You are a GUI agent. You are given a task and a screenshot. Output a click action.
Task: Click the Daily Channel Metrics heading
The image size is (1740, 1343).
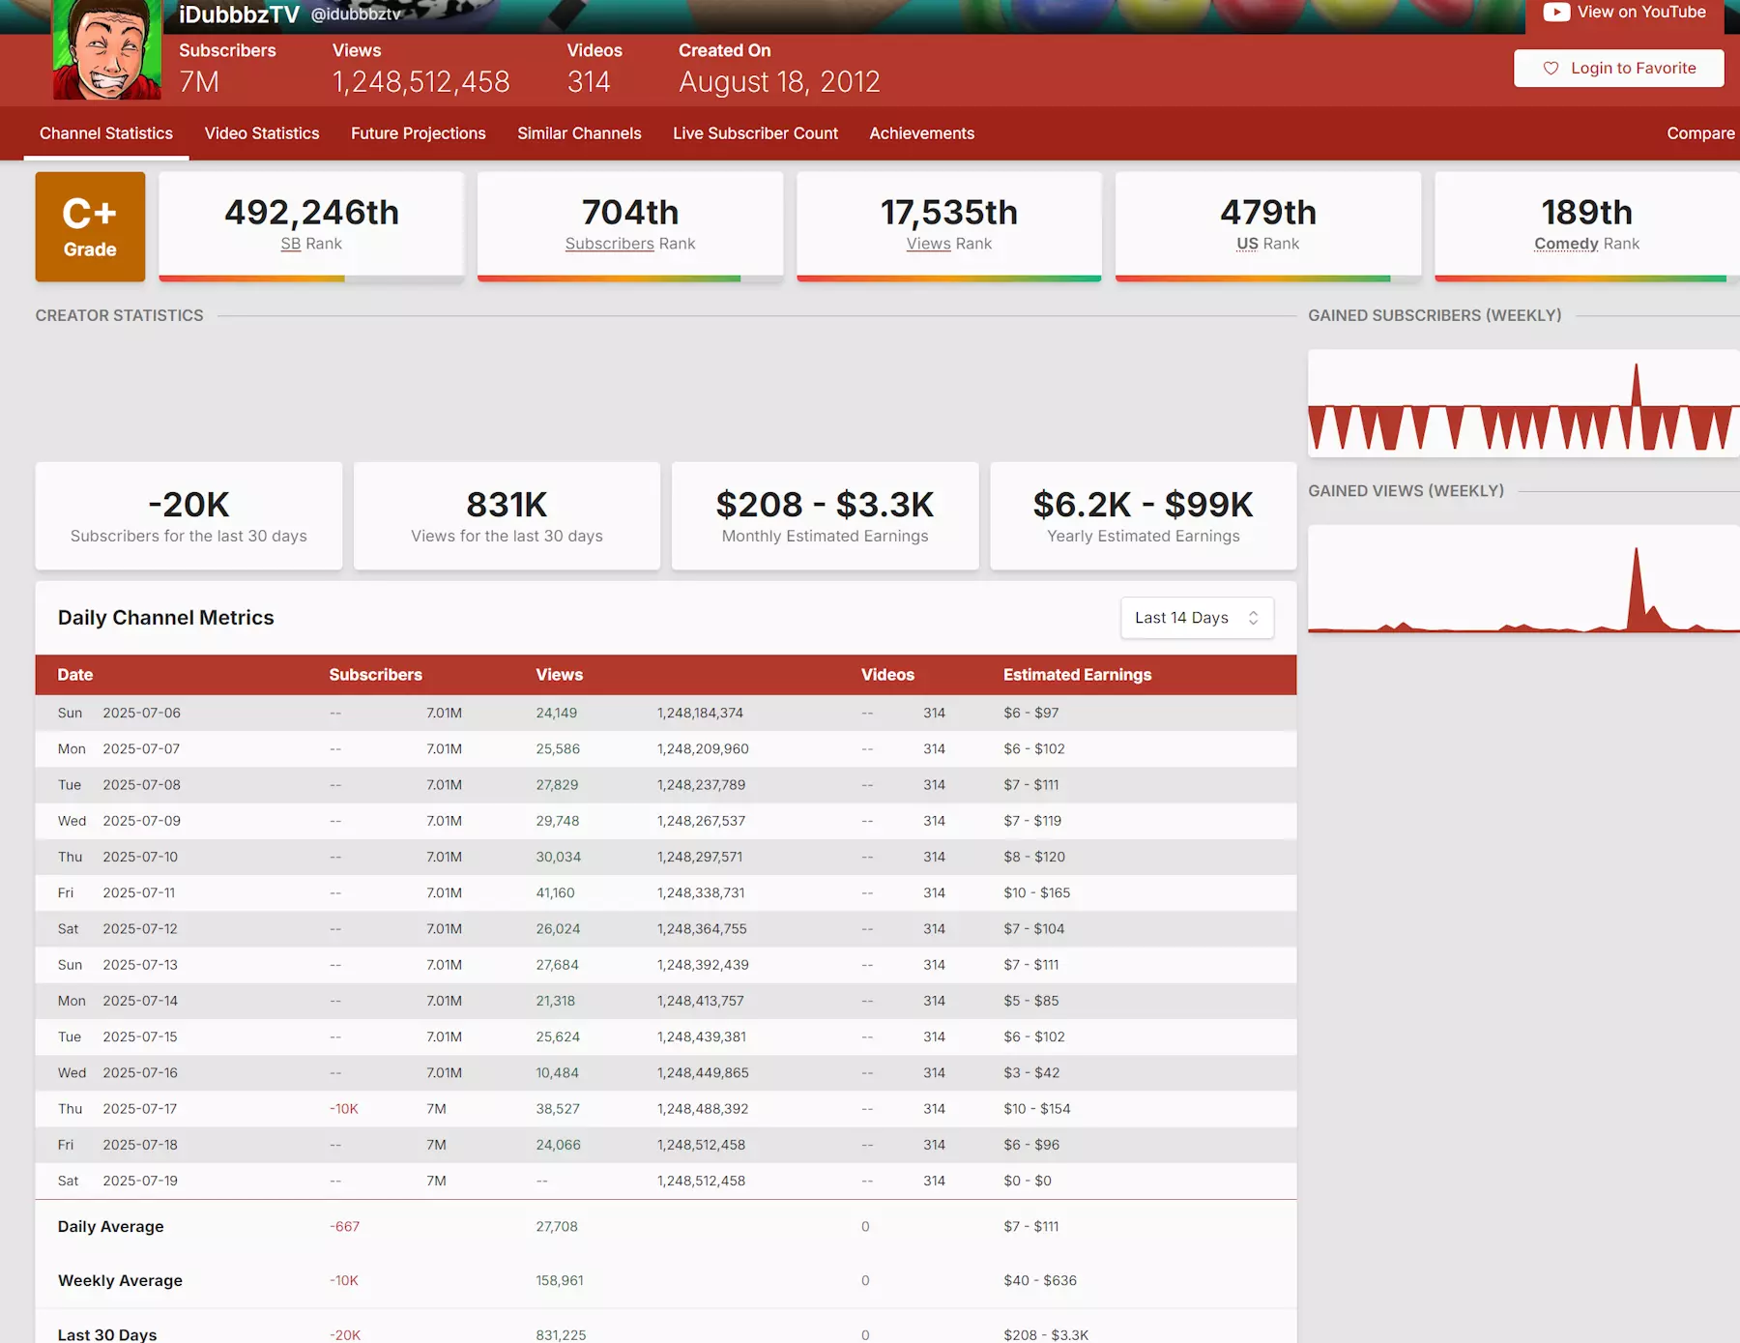165,618
